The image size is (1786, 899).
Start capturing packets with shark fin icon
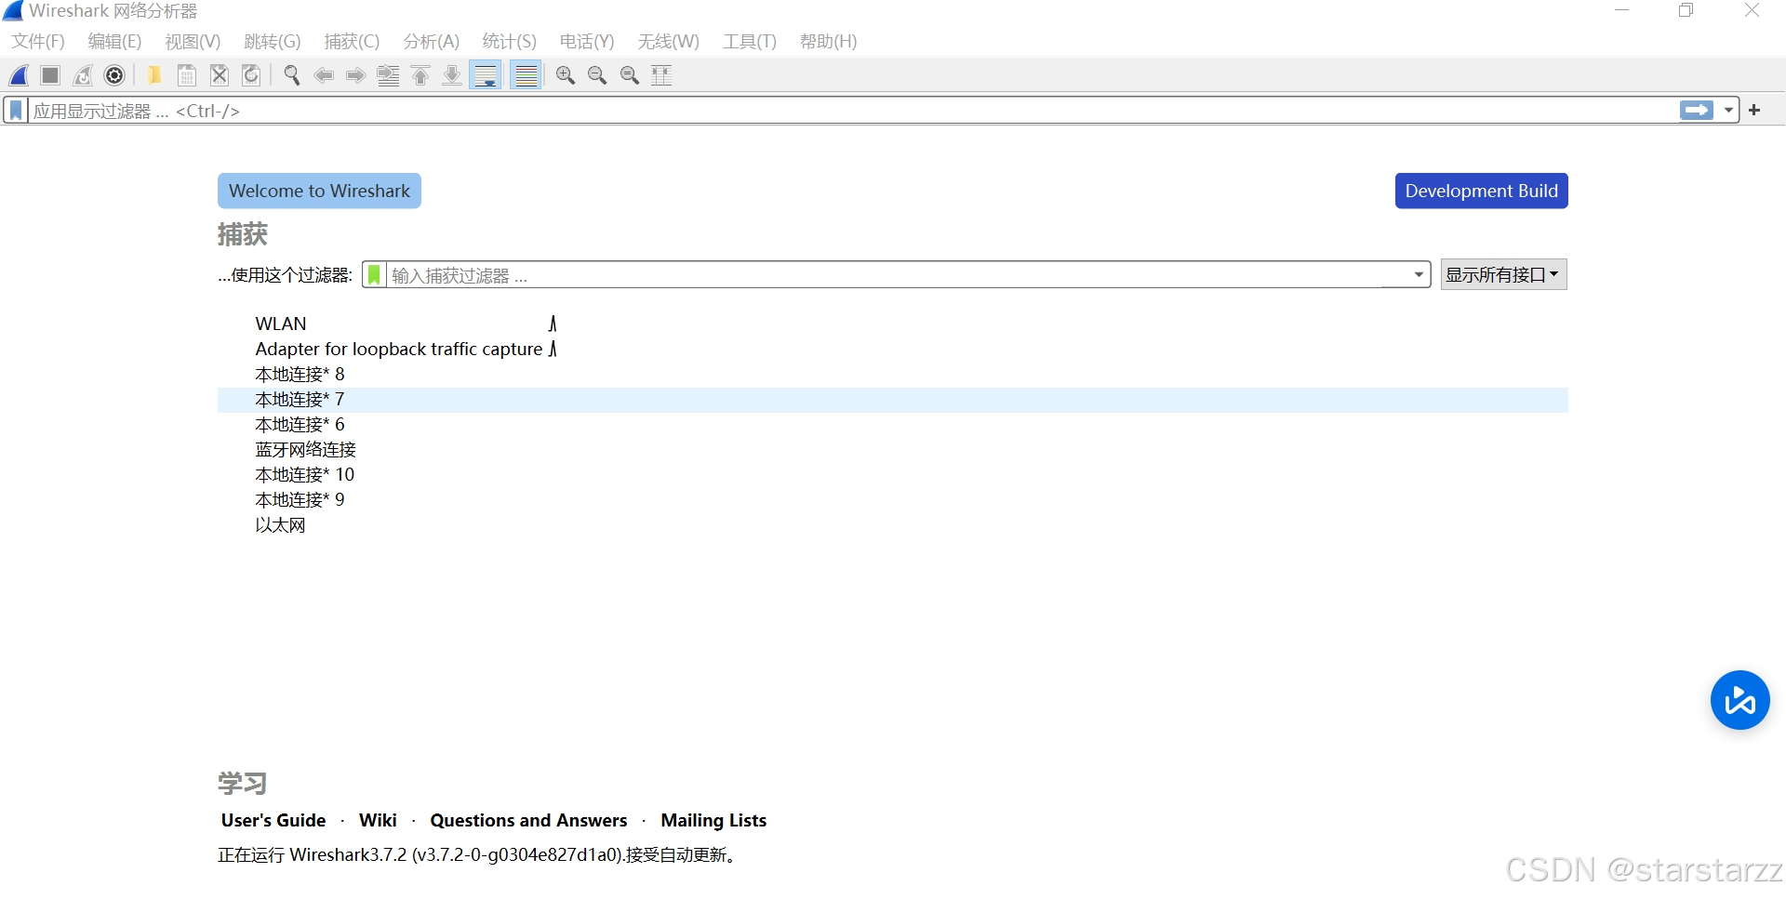19,75
